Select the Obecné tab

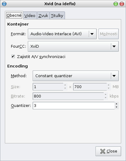(14, 15)
